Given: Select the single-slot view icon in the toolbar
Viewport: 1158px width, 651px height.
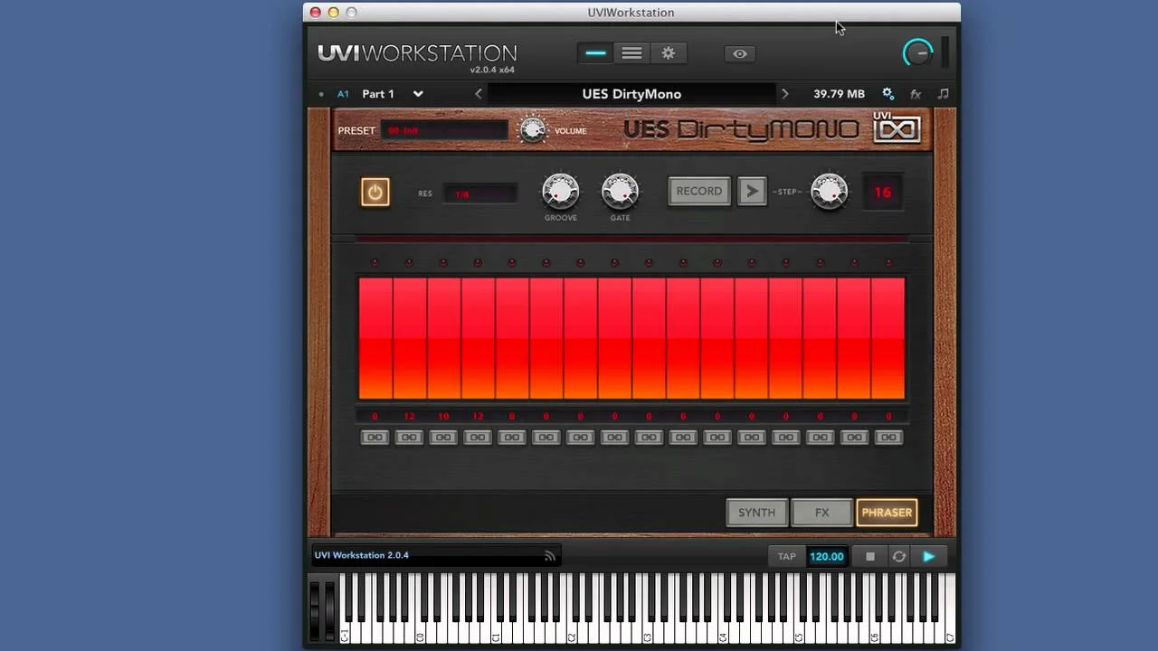Looking at the screenshot, I should click(x=594, y=53).
